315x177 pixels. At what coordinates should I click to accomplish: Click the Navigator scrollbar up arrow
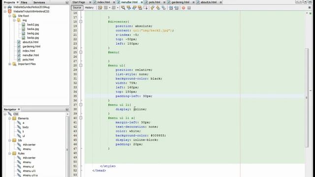[67, 114]
